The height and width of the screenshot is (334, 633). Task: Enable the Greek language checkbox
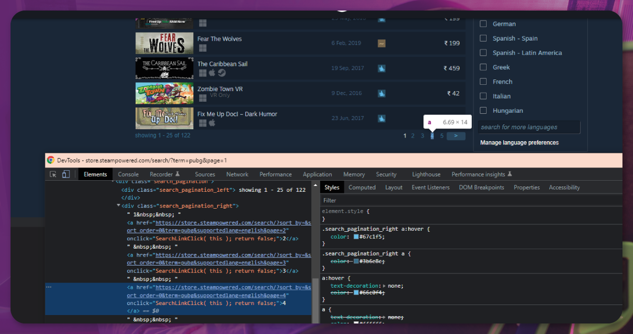(483, 67)
